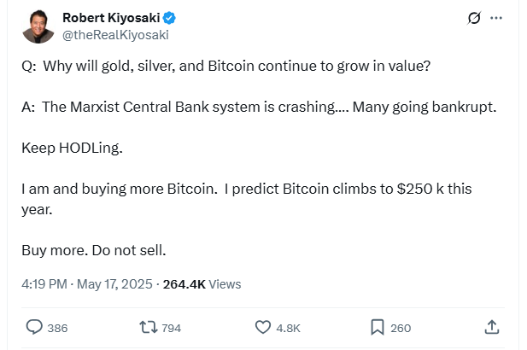
Task: Like the tweet with the heart icon
Action: (263, 327)
